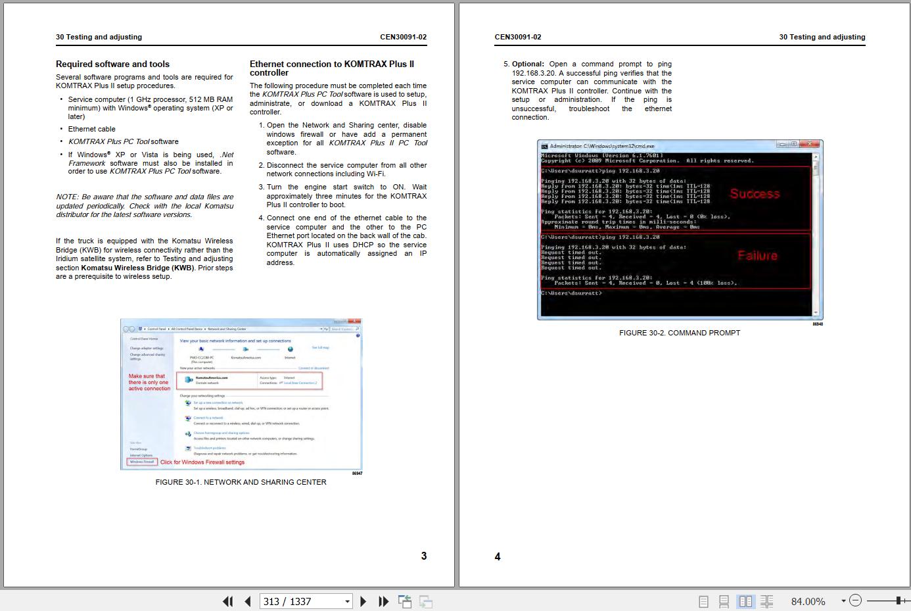Screen dimensions: 911x611
Task: Click the left page header 'CEN30091-02'
Action: click(403, 37)
